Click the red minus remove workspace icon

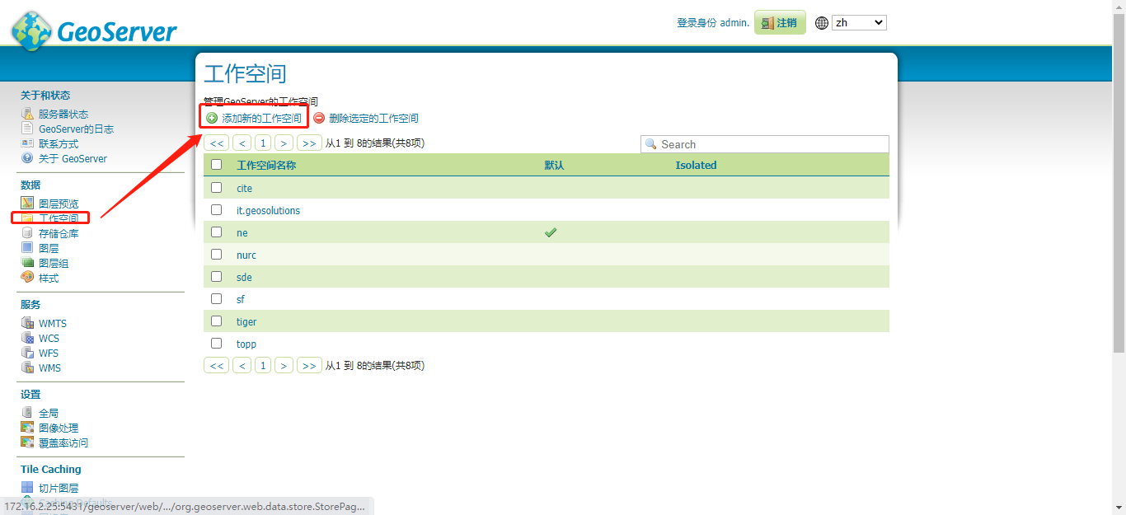click(319, 118)
